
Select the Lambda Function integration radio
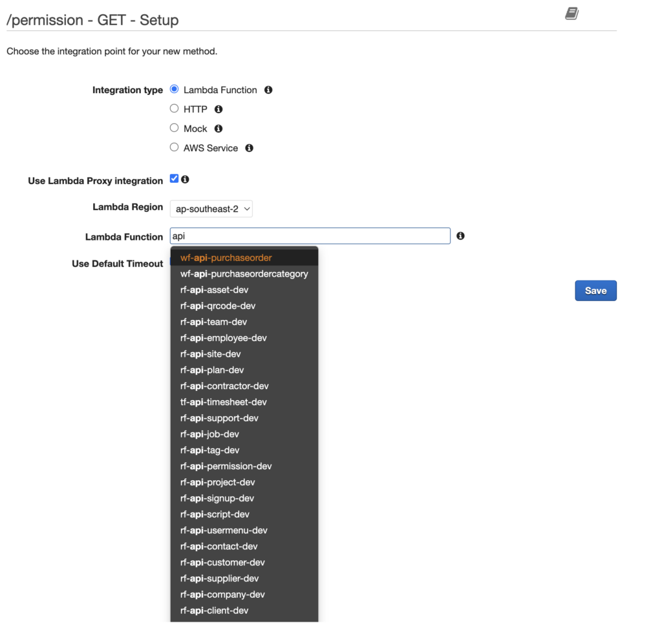click(x=174, y=89)
